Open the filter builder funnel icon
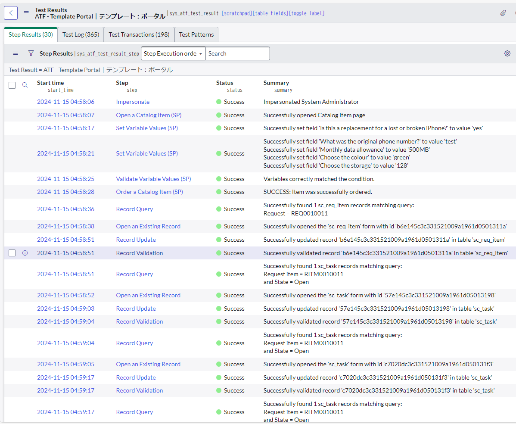516x424 pixels. [x=31, y=53]
